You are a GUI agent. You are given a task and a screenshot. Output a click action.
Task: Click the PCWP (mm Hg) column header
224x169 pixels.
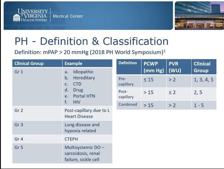click(x=154, y=67)
